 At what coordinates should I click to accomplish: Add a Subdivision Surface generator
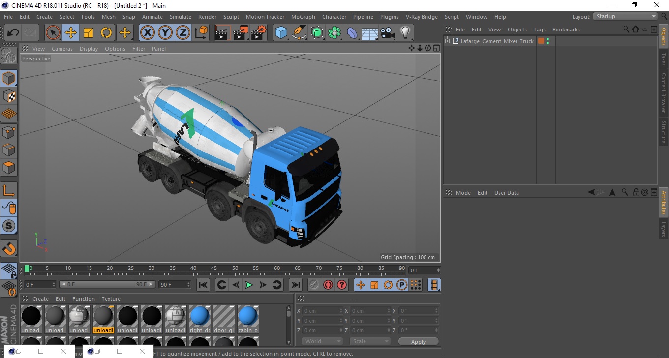(x=317, y=33)
